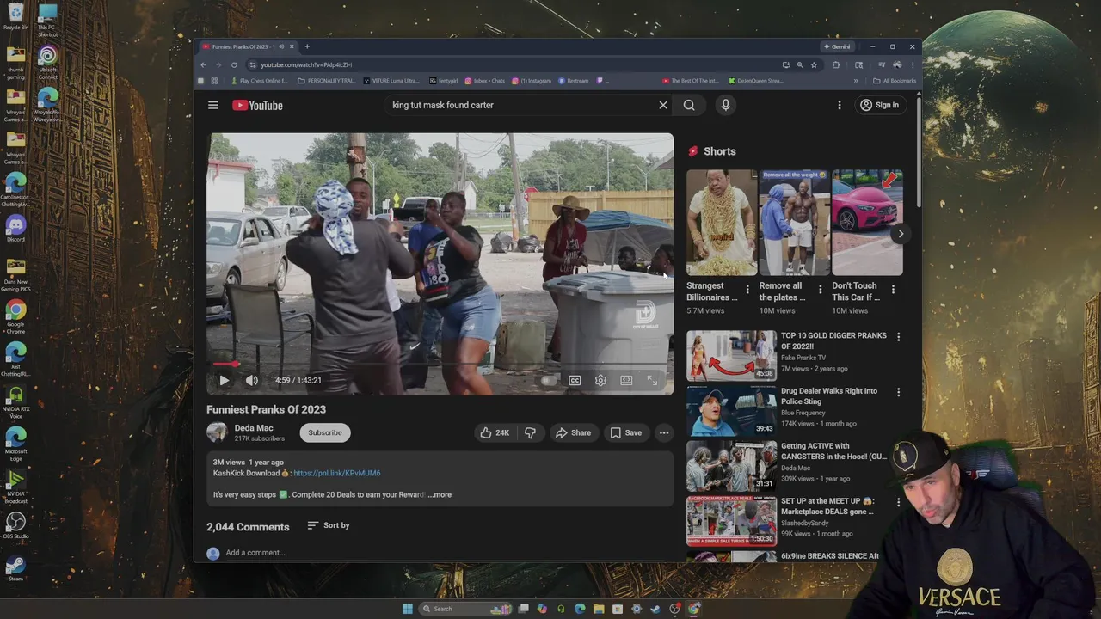Share the video

(x=573, y=432)
